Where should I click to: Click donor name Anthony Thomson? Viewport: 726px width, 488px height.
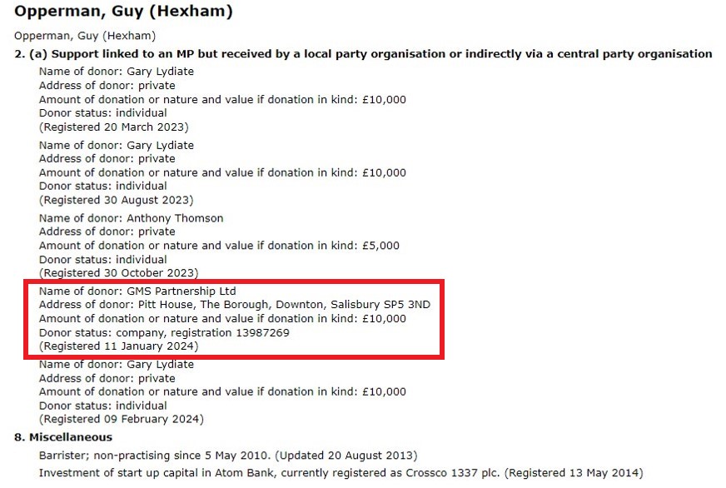click(x=175, y=218)
